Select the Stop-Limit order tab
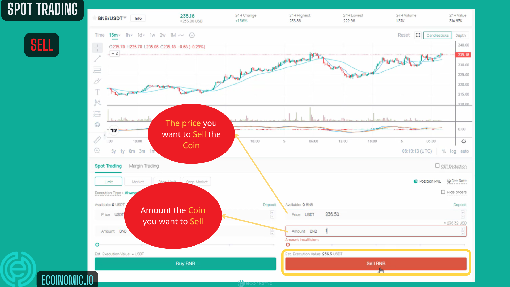The image size is (510, 287). tap(167, 182)
